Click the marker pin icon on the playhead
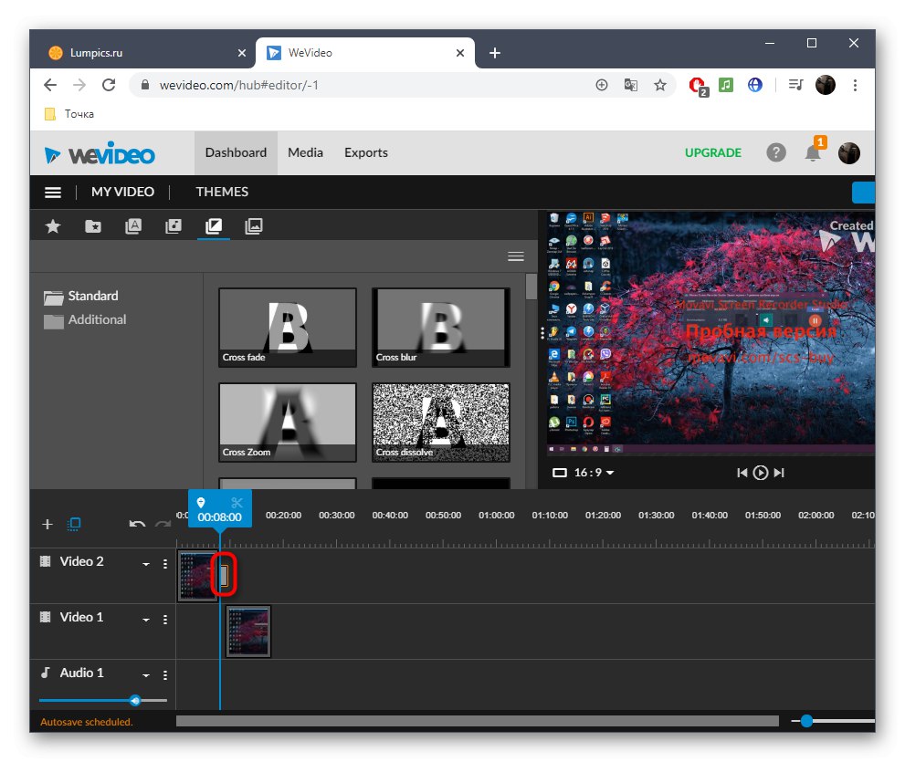 201,501
